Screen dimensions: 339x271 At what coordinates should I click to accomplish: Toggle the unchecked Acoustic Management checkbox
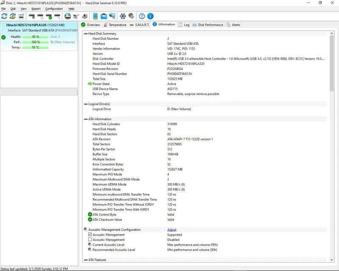coord(90,239)
